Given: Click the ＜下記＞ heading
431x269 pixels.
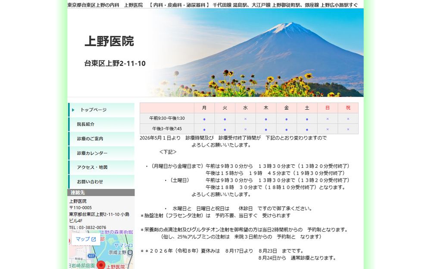Looking at the screenshot, I should 168,152.
